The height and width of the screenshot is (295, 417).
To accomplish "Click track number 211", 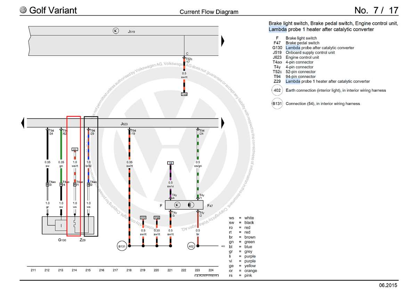I will coord(33,270).
